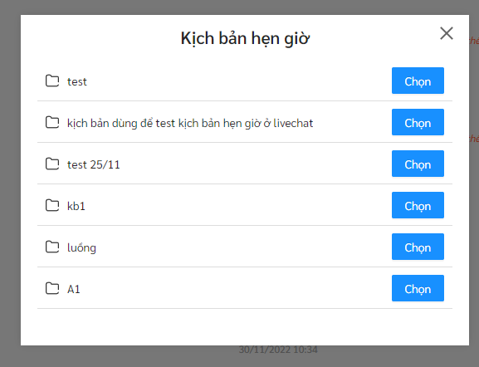This screenshot has height=367, width=479.
Task: Open the luồng script entry
Action: click(x=81, y=247)
